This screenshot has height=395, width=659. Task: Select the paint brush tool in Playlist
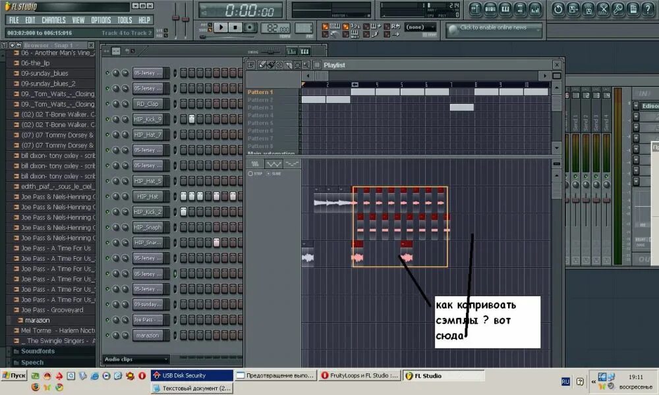point(271,65)
